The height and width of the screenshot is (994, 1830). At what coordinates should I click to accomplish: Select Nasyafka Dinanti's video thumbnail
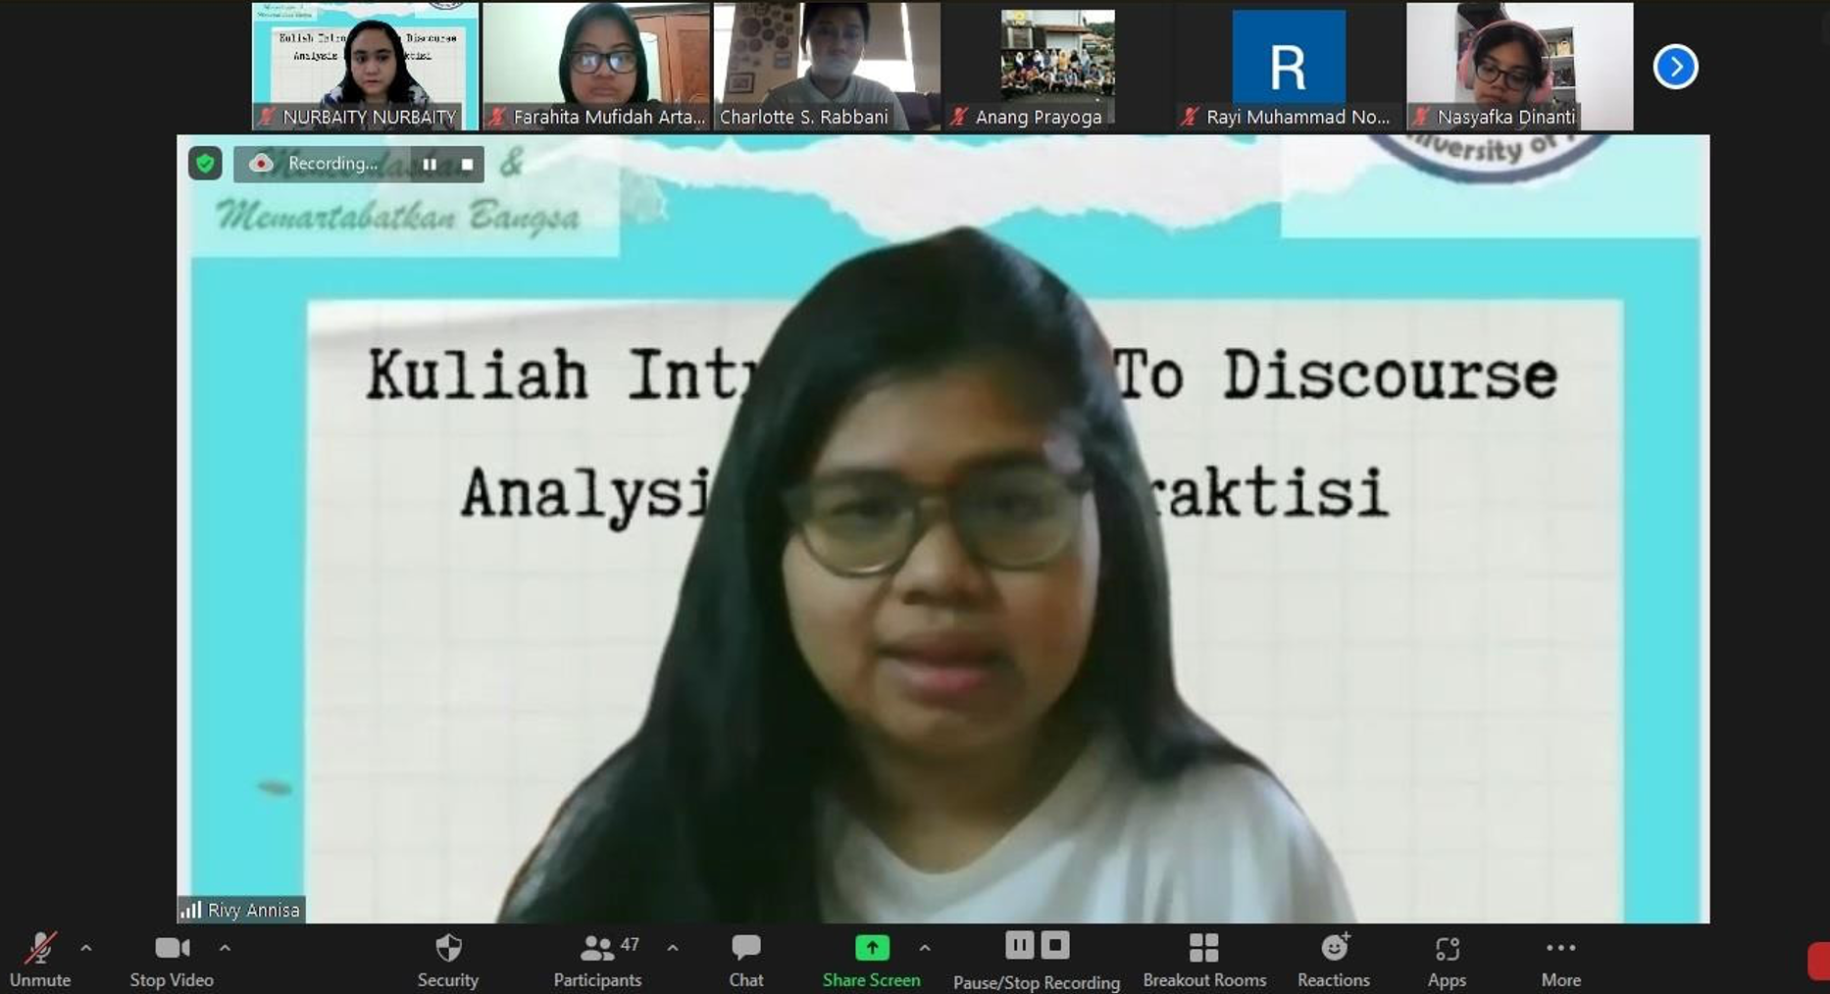1519,66
